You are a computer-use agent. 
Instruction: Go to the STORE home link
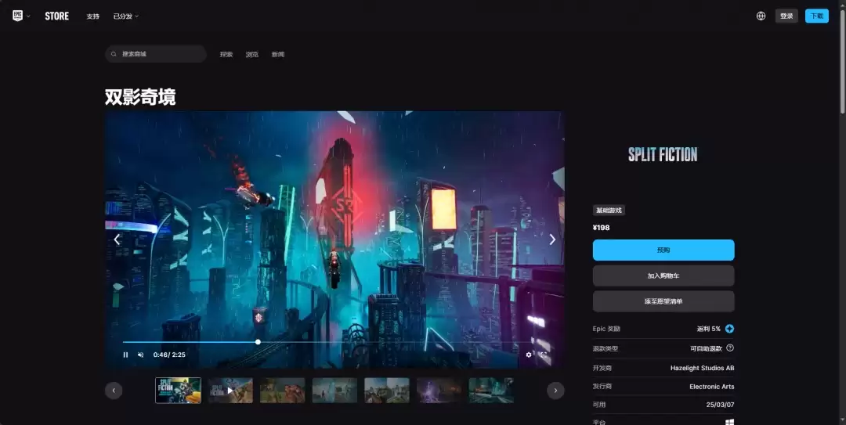(x=56, y=16)
